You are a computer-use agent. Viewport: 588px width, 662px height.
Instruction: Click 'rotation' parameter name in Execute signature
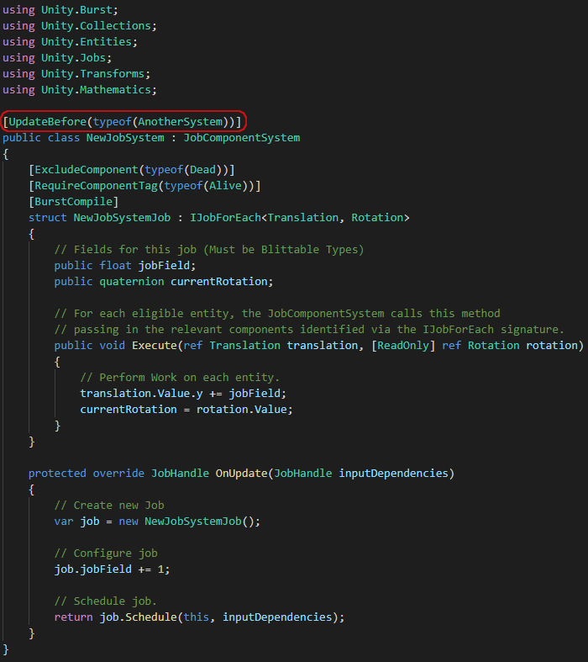(552, 346)
